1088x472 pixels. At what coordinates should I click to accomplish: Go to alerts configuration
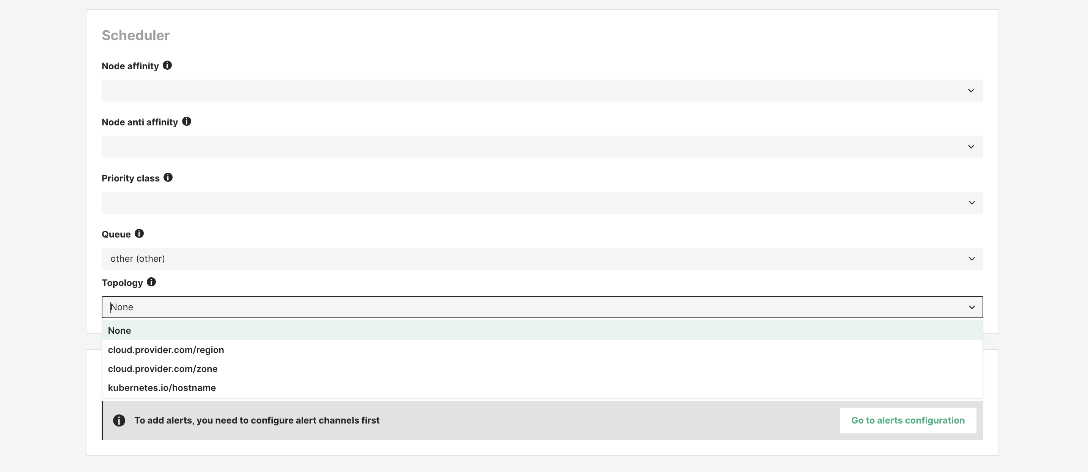(x=908, y=420)
